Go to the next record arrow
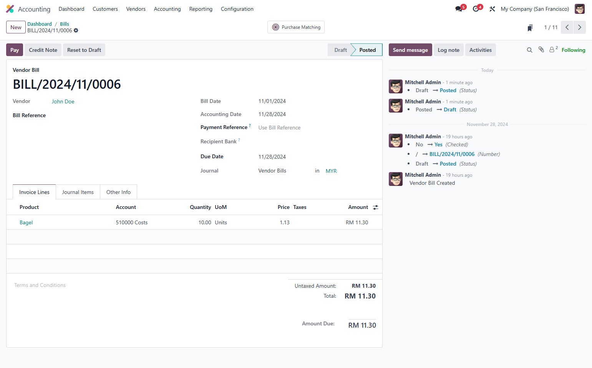 [580, 27]
